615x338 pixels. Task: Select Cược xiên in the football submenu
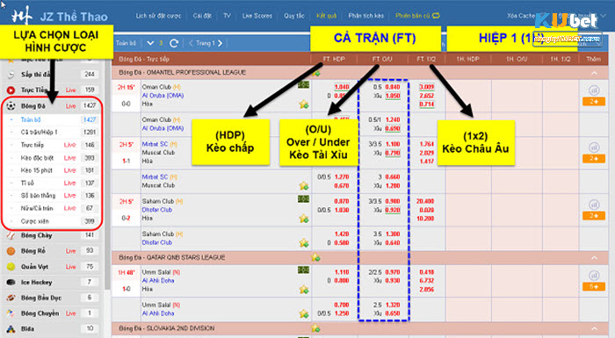pyautogui.click(x=34, y=221)
